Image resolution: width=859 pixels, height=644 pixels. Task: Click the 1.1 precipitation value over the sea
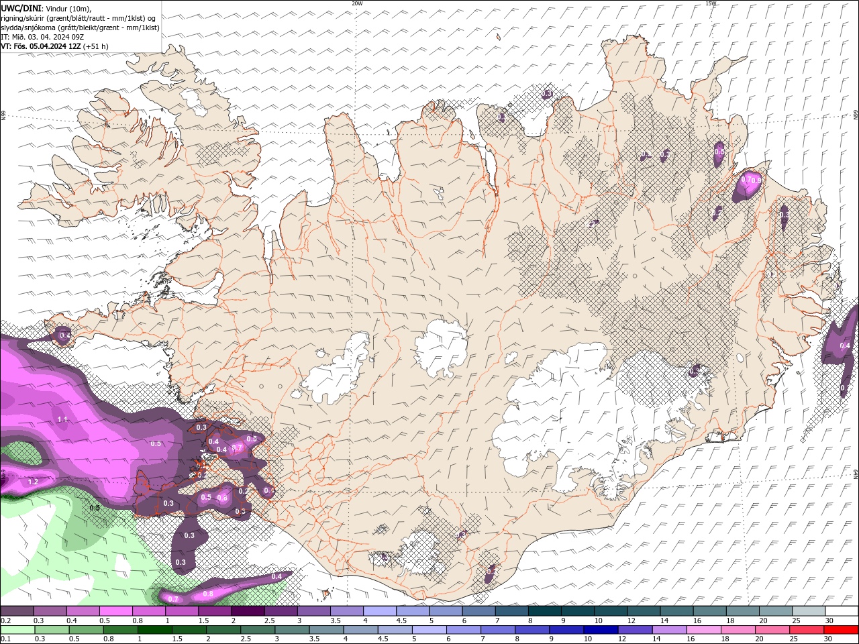pyautogui.click(x=62, y=419)
